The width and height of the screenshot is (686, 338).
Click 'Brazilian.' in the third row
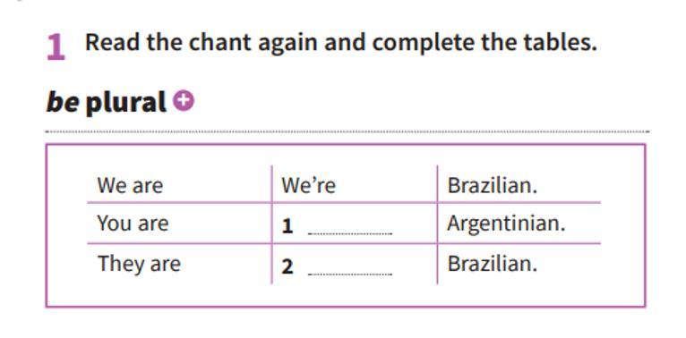tap(492, 264)
